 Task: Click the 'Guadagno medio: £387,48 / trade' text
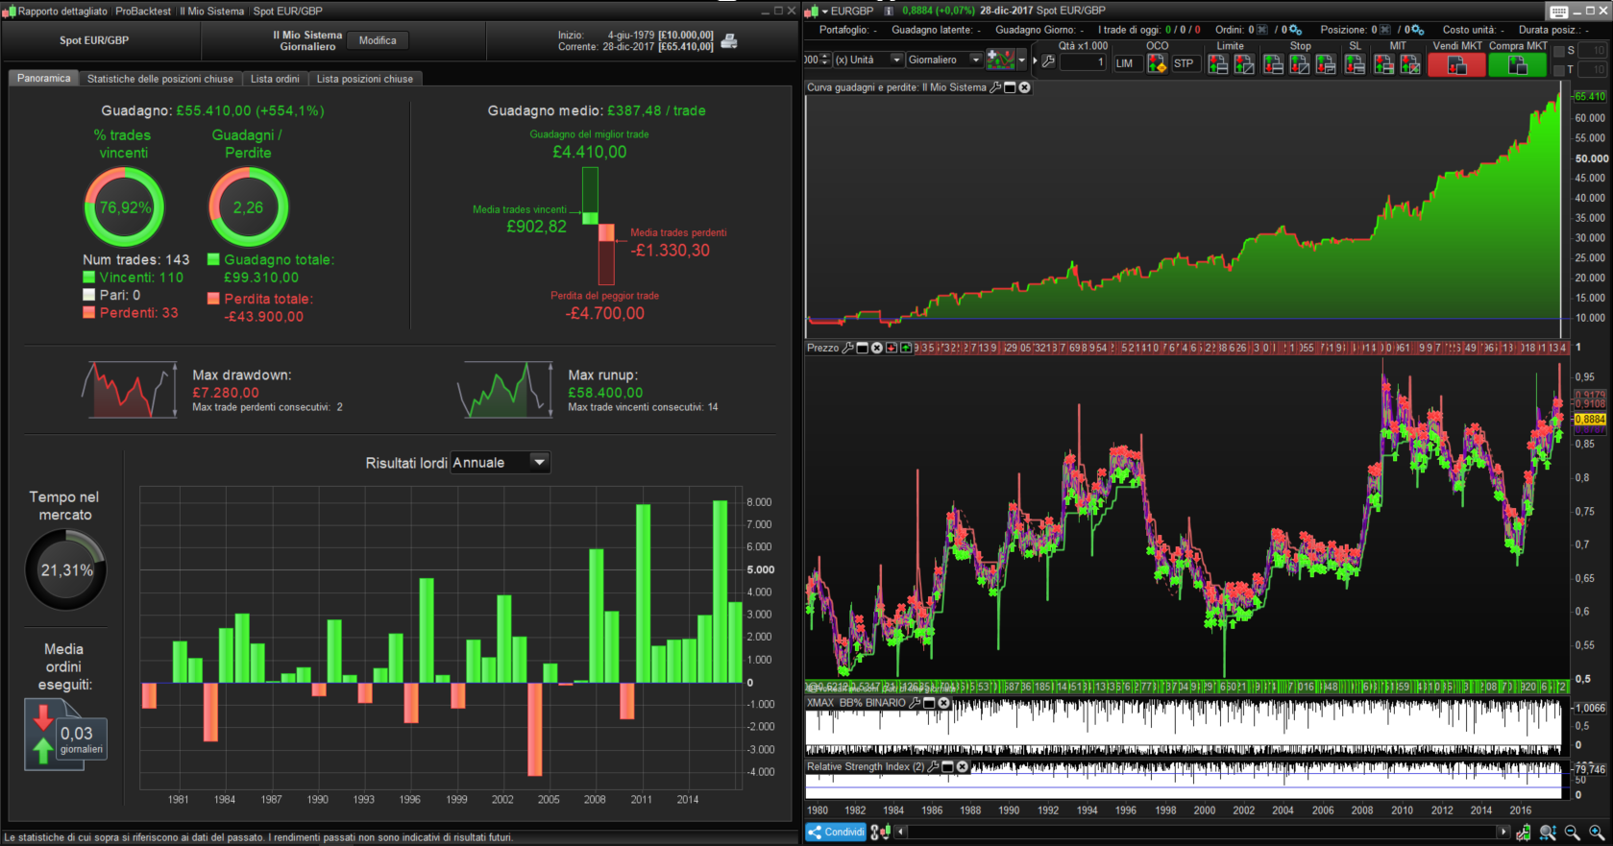point(597,111)
